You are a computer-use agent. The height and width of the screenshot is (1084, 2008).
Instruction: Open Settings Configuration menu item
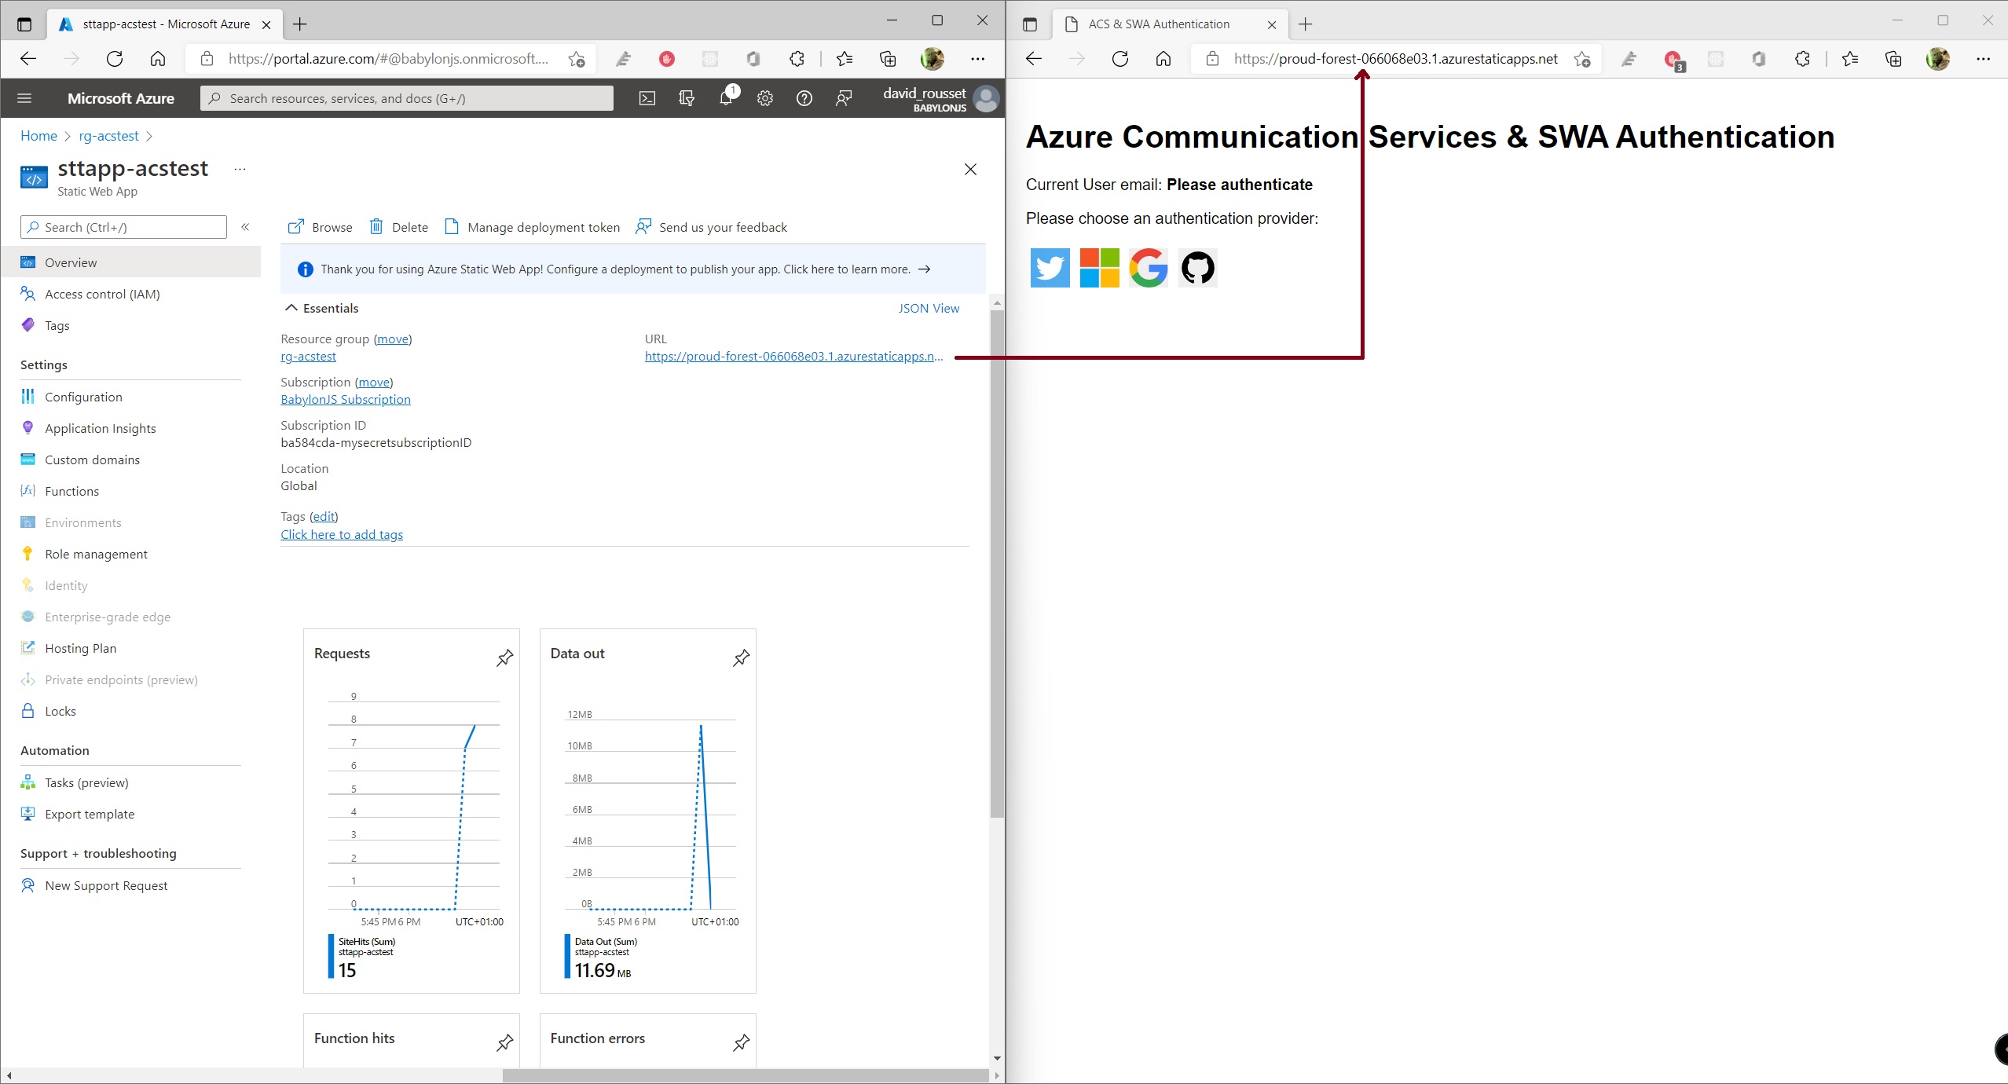pos(82,397)
